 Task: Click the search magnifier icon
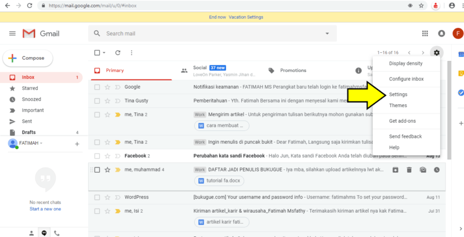click(97, 34)
